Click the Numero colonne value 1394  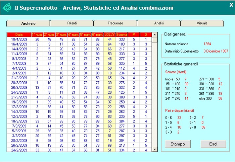tap(207, 44)
